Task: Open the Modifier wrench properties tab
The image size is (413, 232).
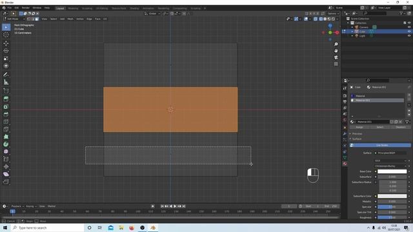Action: [x=345, y=133]
